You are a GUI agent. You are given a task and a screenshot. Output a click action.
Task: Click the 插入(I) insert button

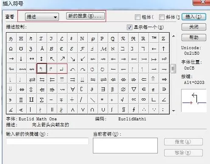click(x=194, y=17)
